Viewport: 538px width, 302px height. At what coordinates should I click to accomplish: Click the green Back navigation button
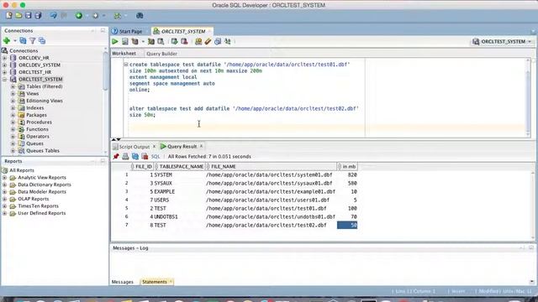[x=79, y=15]
